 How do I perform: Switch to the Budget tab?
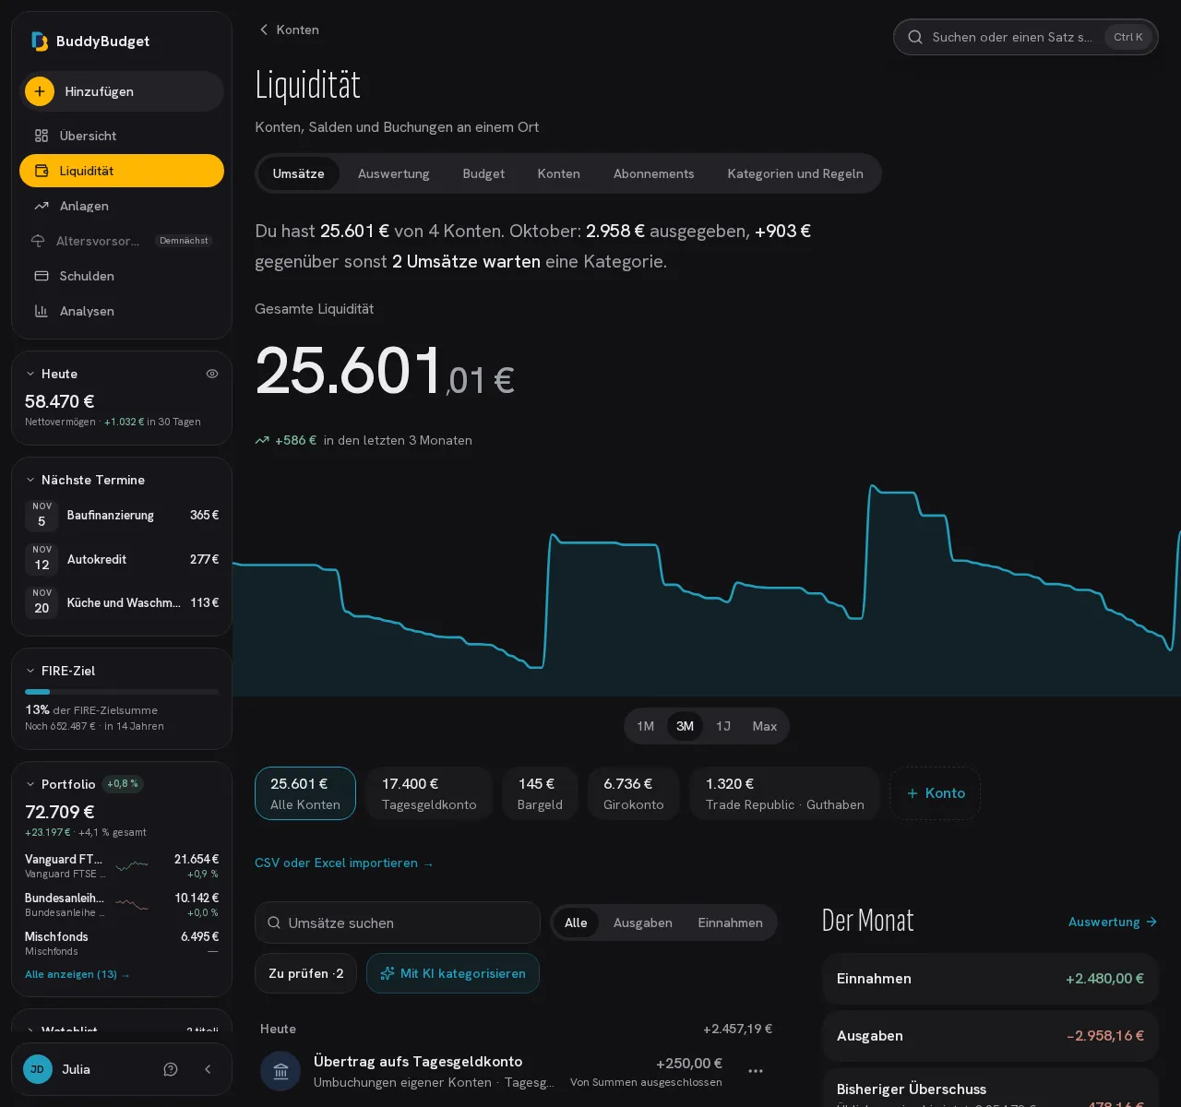(x=483, y=173)
